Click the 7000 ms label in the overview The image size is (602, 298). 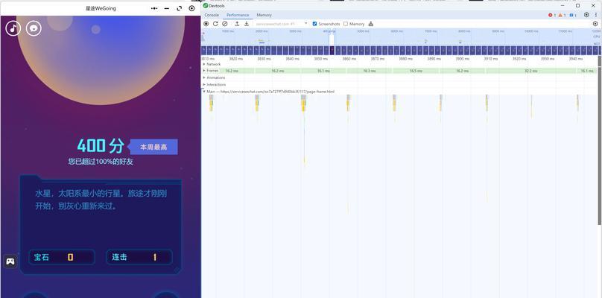click(431, 31)
